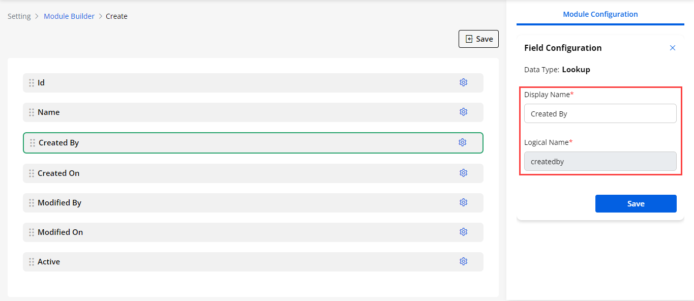The width and height of the screenshot is (694, 301).
Task: Go to Module Builder breadcrumb link
Action: [69, 16]
